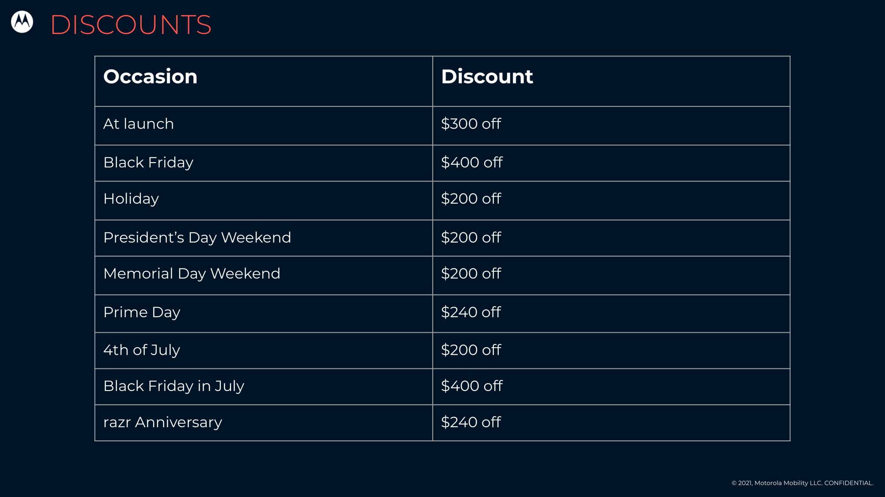Select the $300 off discount cell

611,126
